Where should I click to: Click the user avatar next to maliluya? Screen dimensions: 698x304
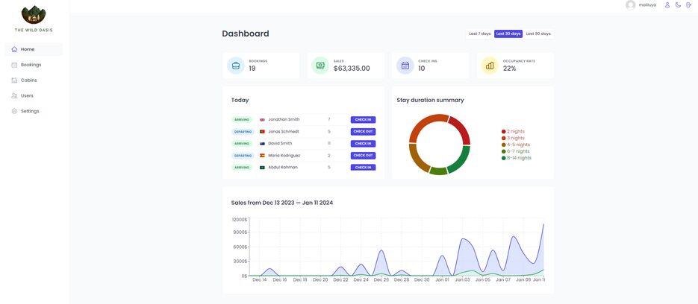point(631,5)
